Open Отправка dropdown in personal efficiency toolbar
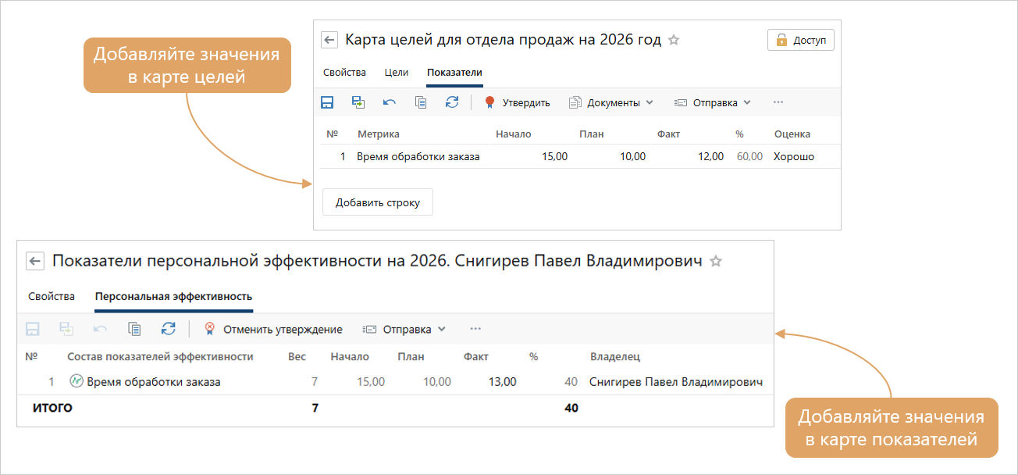Image resolution: width=1018 pixels, height=475 pixels. (x=405, y=329)
